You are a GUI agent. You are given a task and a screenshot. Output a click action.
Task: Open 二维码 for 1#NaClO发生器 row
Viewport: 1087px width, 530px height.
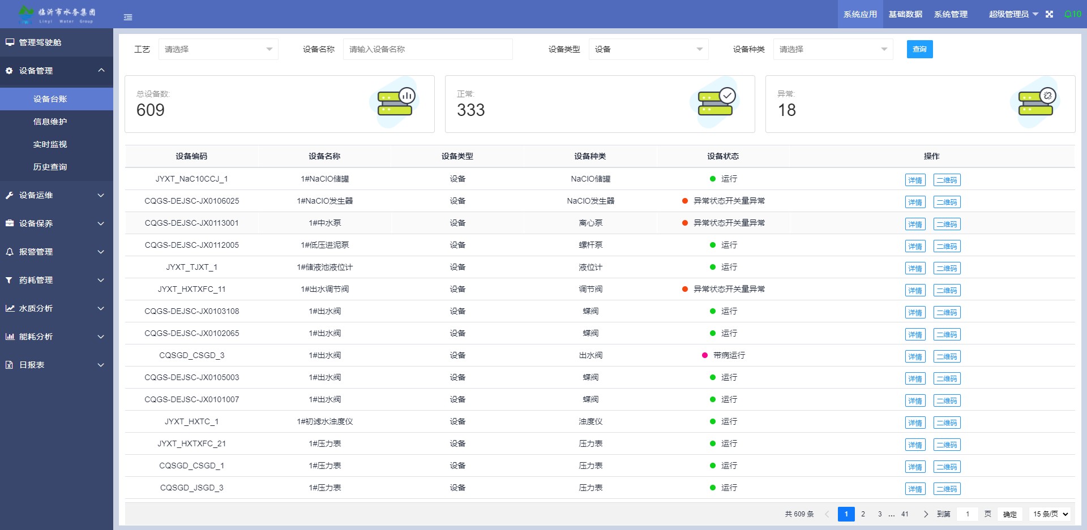click(947, 202)
